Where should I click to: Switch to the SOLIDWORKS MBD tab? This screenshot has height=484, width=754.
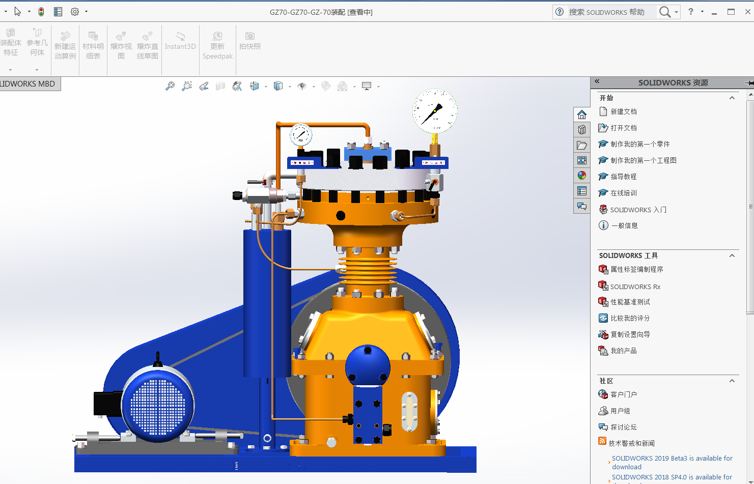(x=29, y=84)
